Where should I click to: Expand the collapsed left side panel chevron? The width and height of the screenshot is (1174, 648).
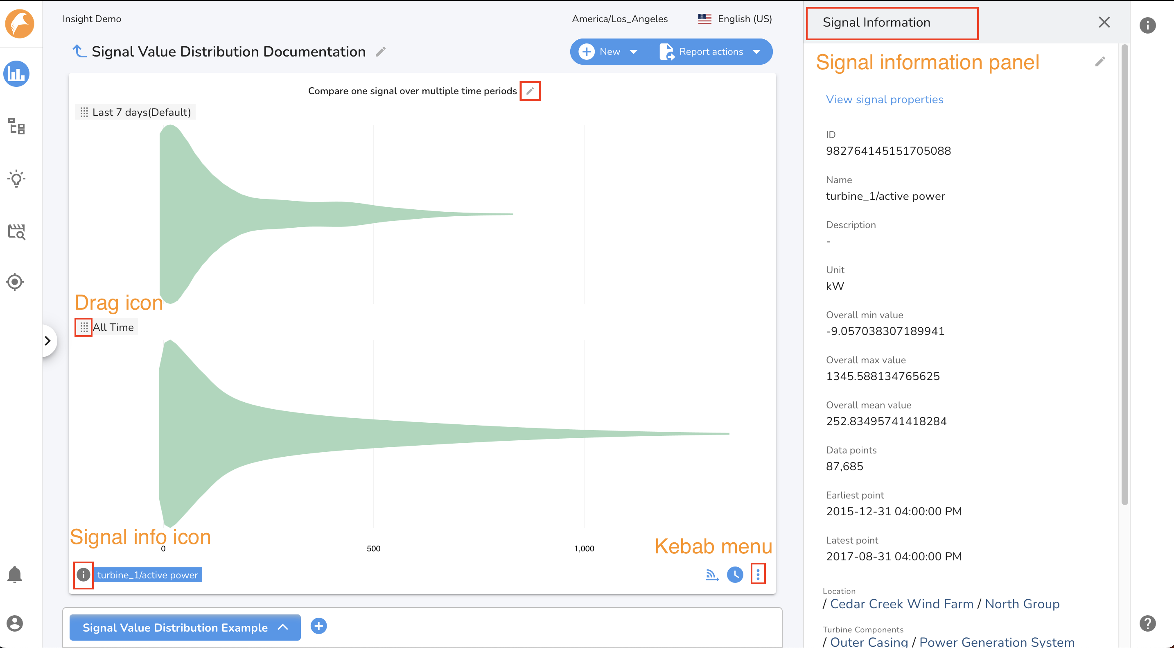pos(48,341)
